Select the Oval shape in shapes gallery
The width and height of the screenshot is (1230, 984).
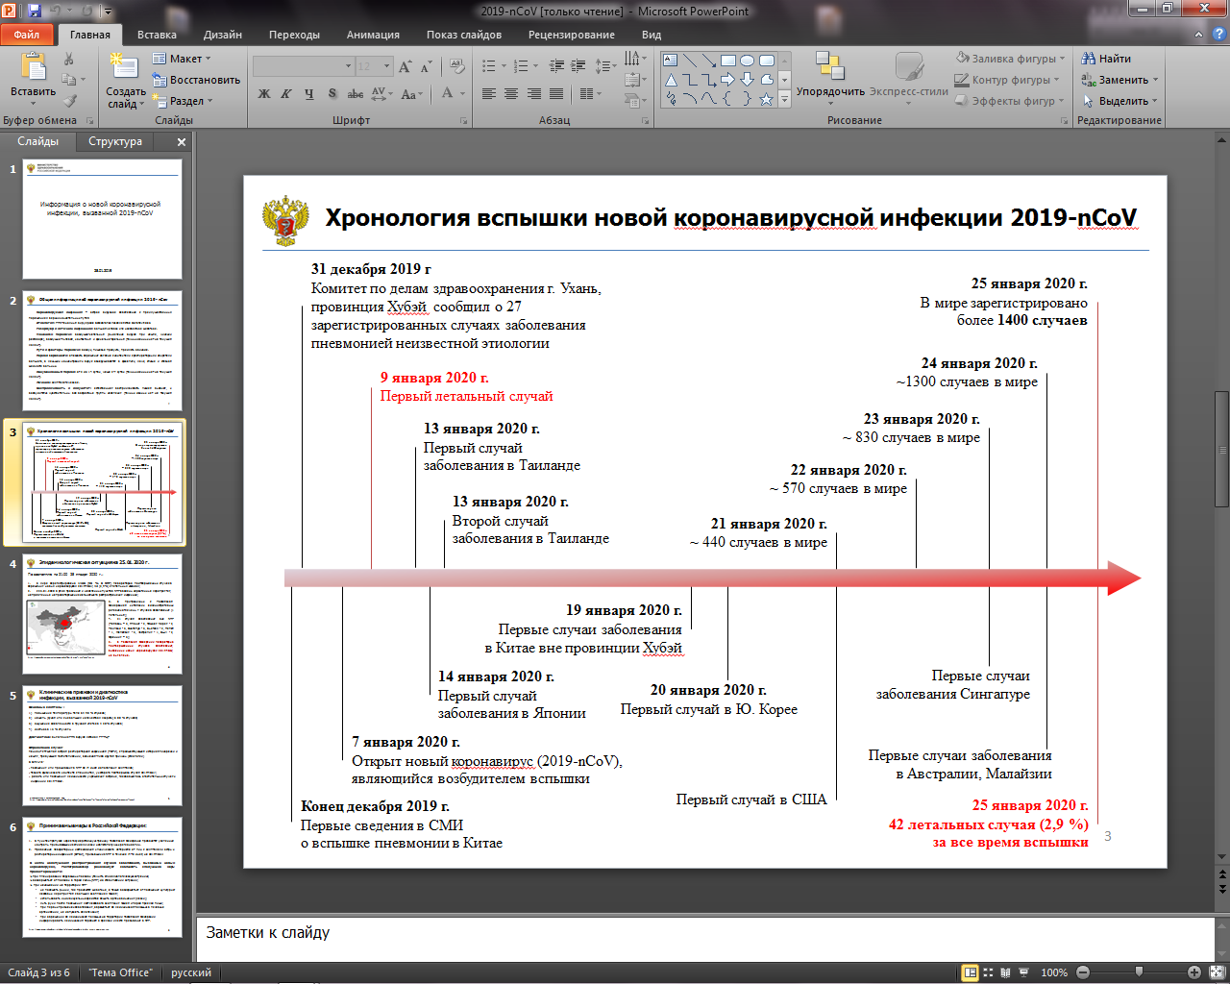tap(748, 61)
